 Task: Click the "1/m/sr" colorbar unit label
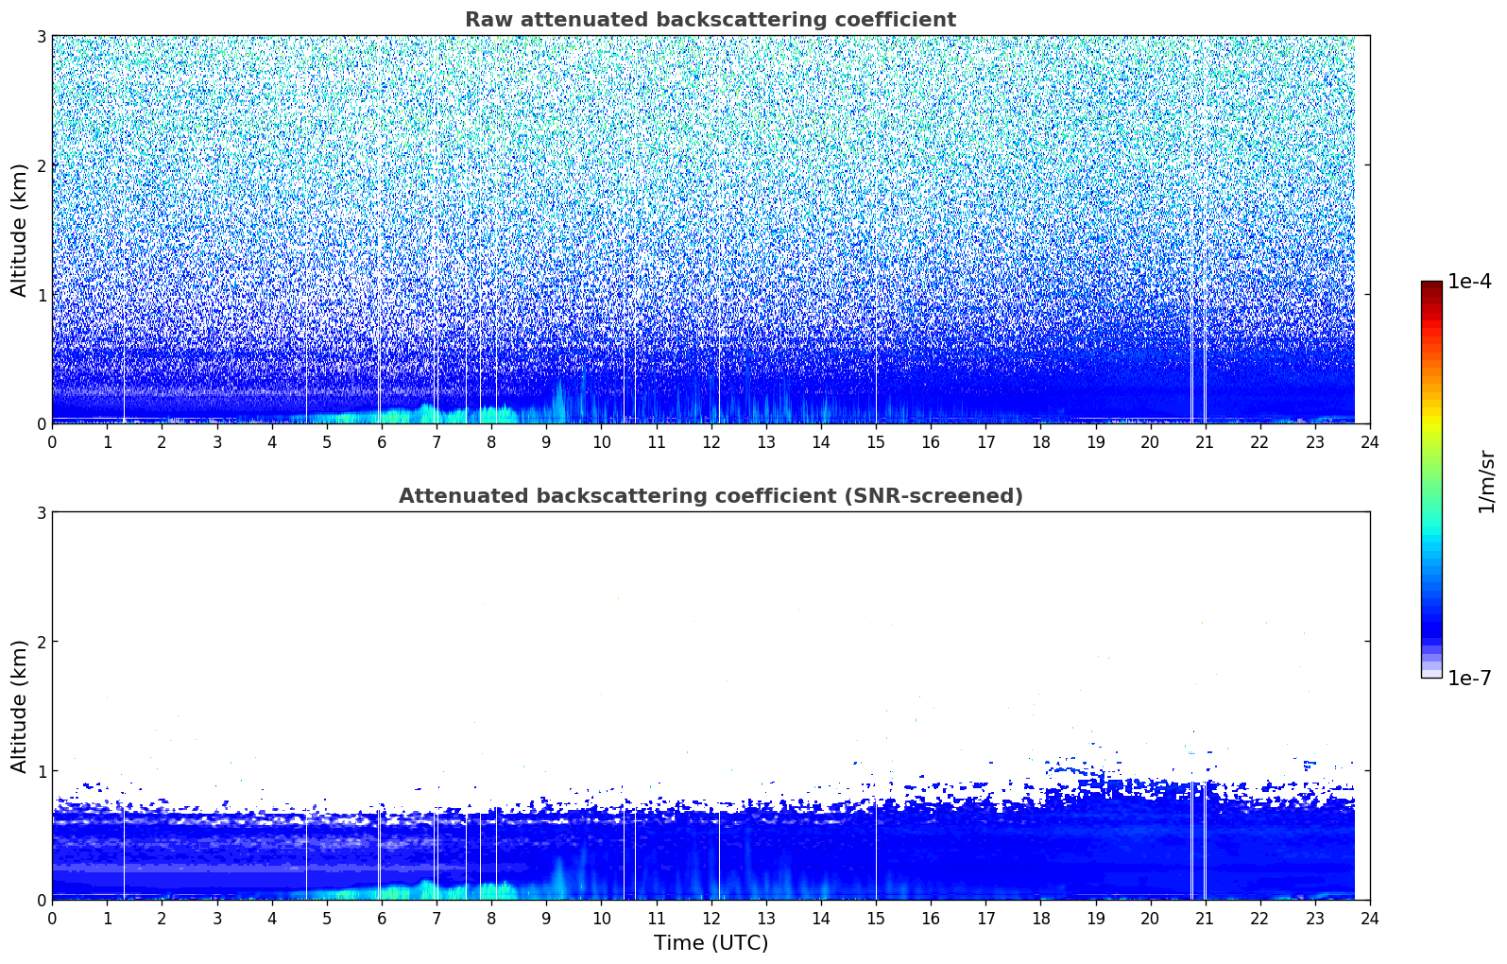click(1486, 482)
